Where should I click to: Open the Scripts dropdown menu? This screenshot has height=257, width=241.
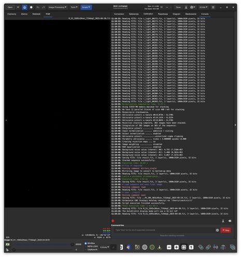tap(86, 7)
